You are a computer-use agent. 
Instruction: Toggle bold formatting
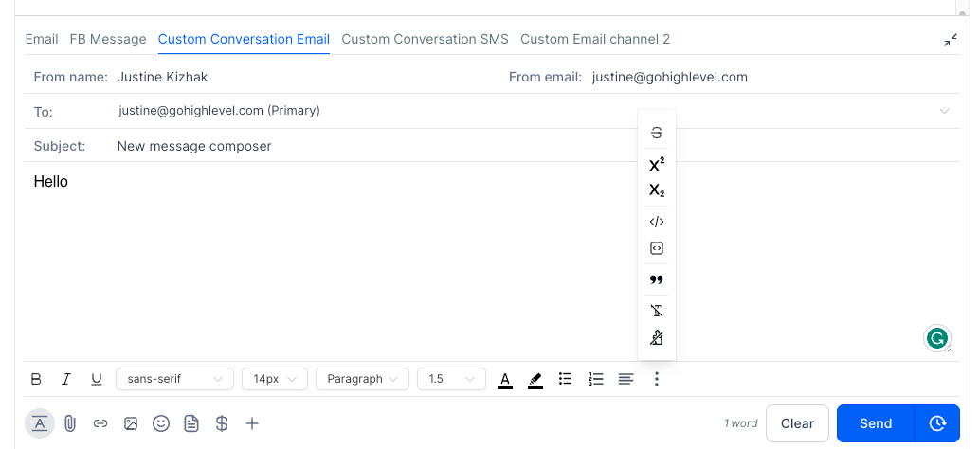coord(36,379)
